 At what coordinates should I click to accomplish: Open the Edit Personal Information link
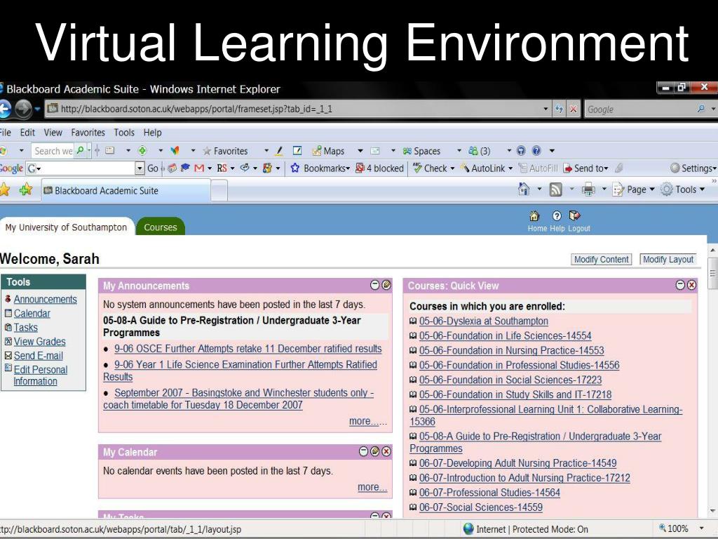click(40, 375)
